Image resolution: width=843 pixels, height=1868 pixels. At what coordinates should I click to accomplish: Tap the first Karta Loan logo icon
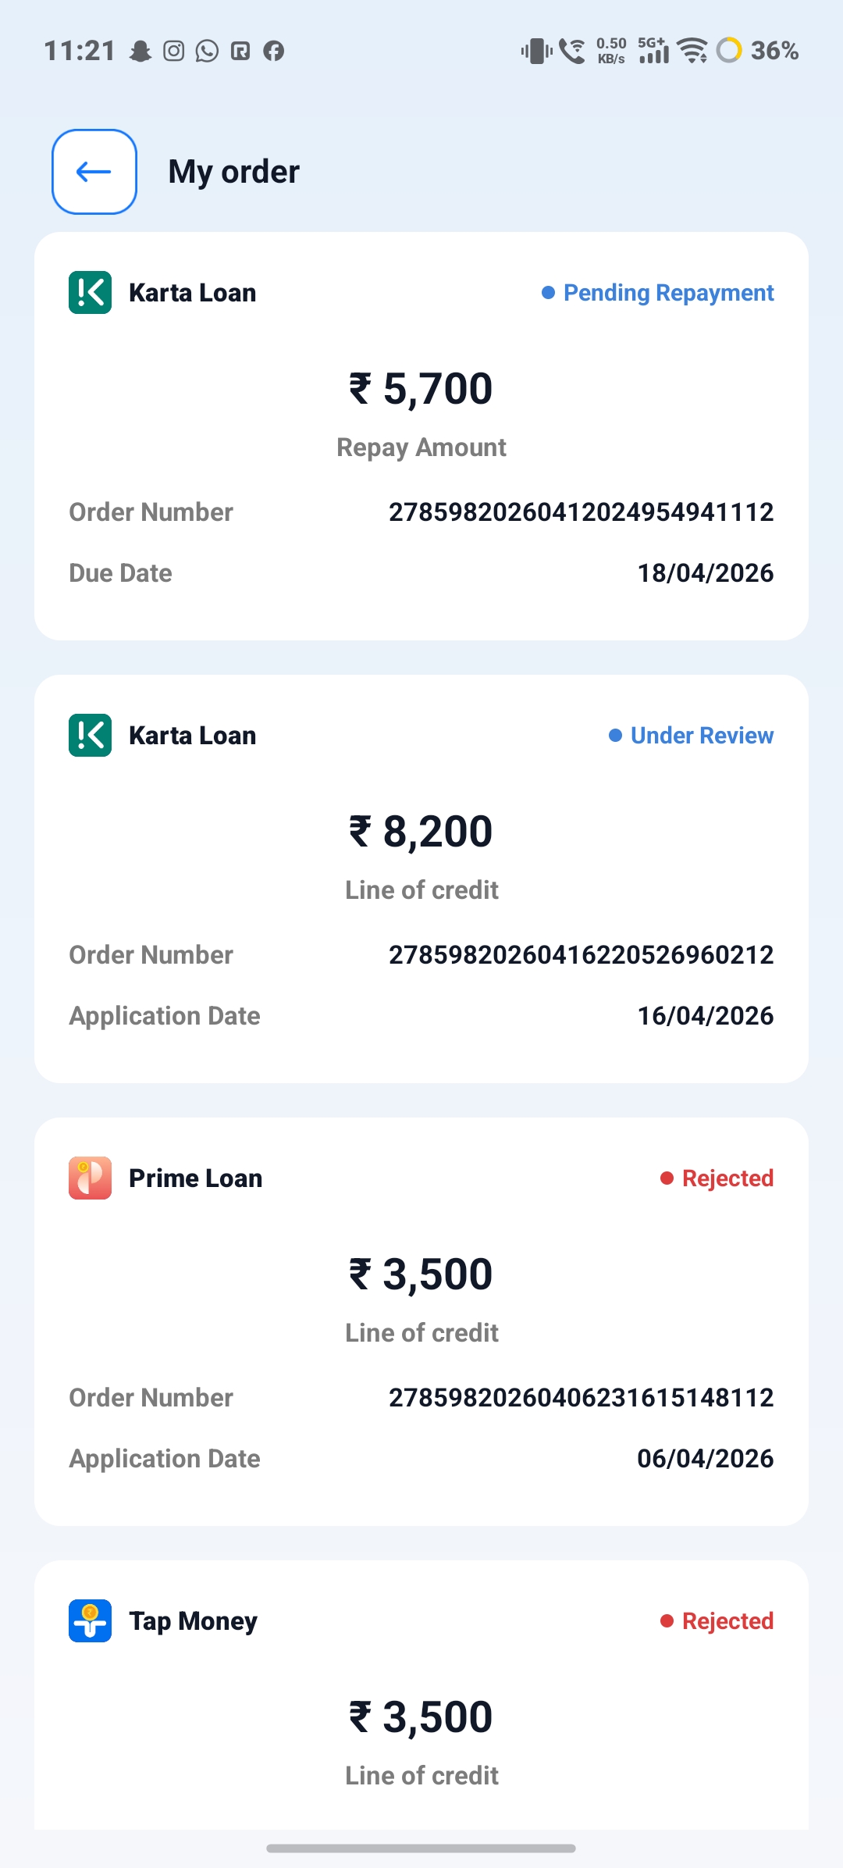click(x=90, y=293)
